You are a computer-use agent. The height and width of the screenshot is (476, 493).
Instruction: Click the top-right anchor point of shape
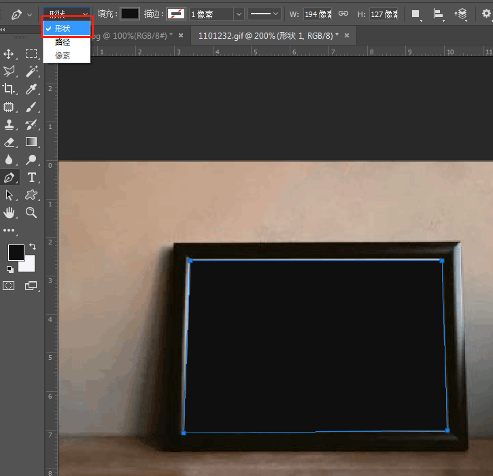[442, 261]
